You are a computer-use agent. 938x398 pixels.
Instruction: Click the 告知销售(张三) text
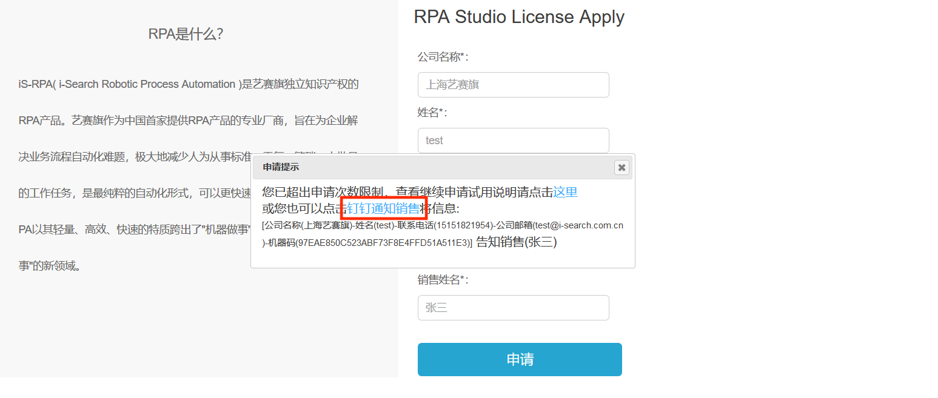tap(517, 242)
